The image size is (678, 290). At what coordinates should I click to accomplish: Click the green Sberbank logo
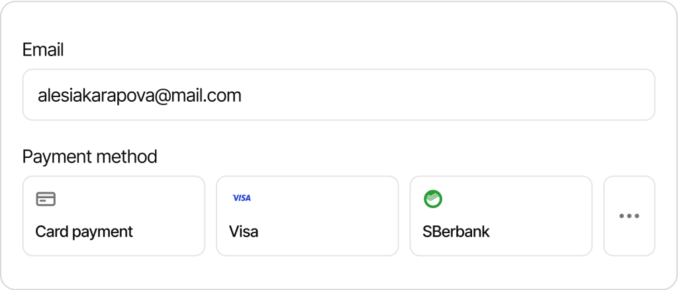tap(433, 199)
